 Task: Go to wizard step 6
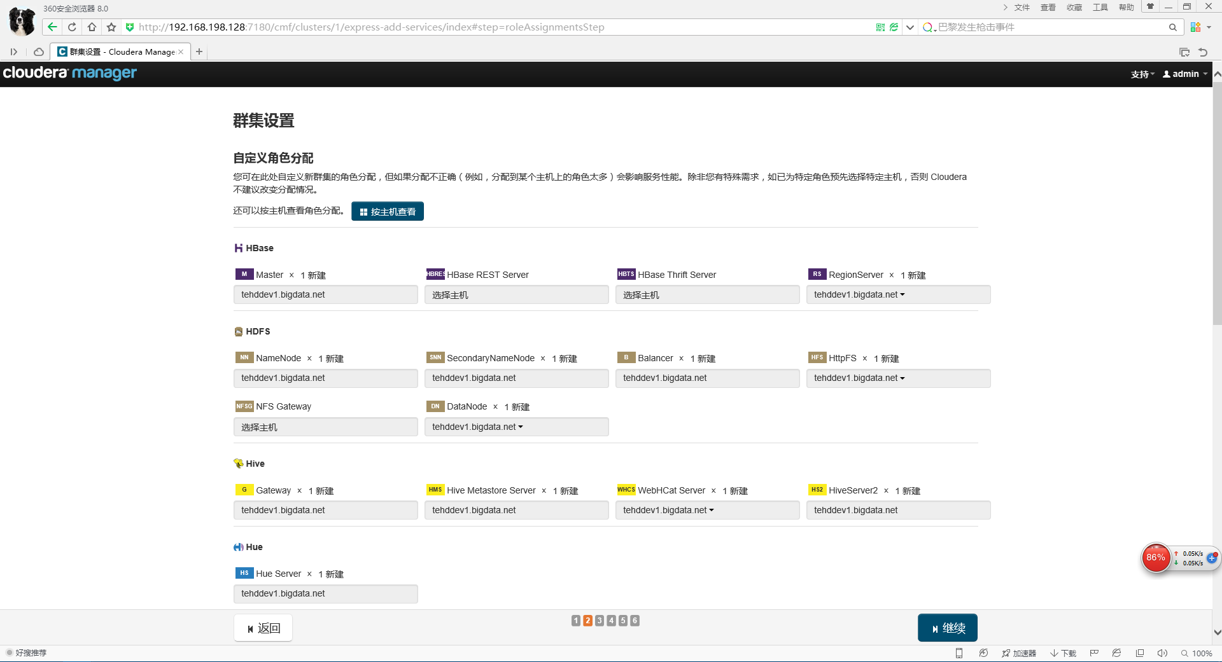pyautogui.click(x=635, y=621)
